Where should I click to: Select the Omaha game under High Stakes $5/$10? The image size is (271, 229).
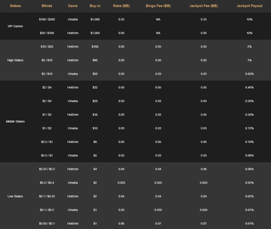coord(73,74)
